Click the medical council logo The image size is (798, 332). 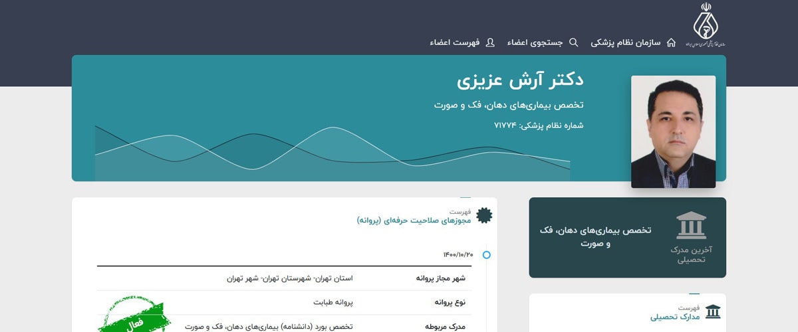[706, 25]
